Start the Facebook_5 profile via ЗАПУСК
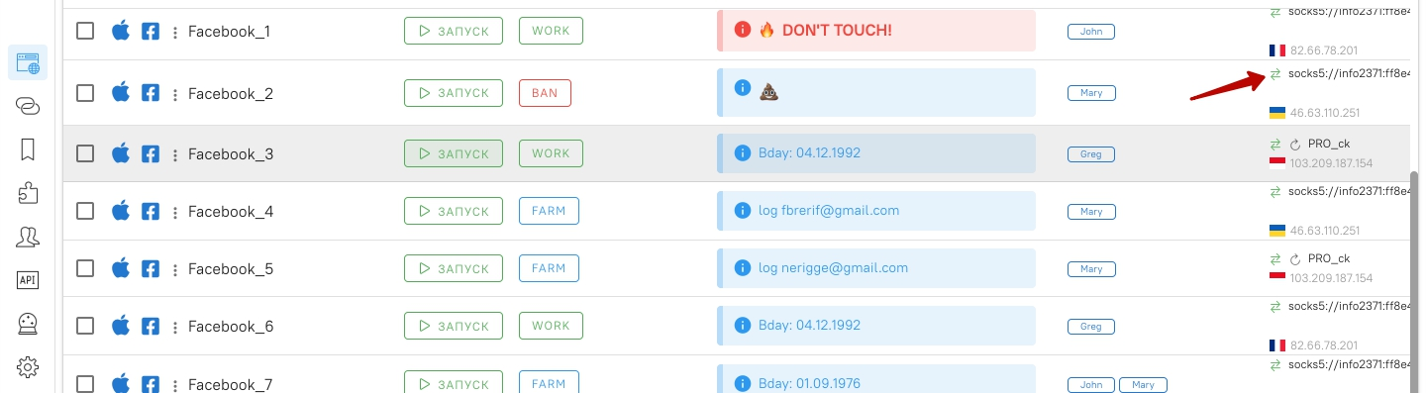 point(454,268)
